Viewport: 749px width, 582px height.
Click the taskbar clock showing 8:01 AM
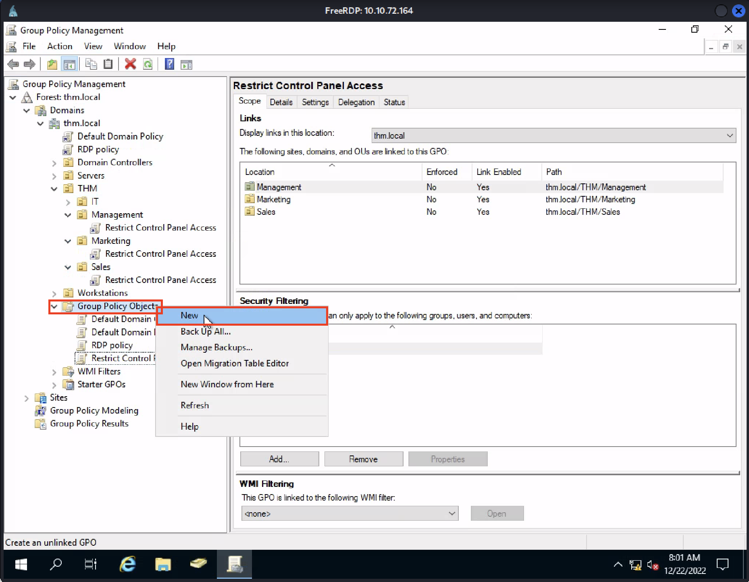685,564
